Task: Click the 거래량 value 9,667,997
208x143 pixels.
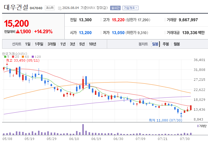Action: 188,20
